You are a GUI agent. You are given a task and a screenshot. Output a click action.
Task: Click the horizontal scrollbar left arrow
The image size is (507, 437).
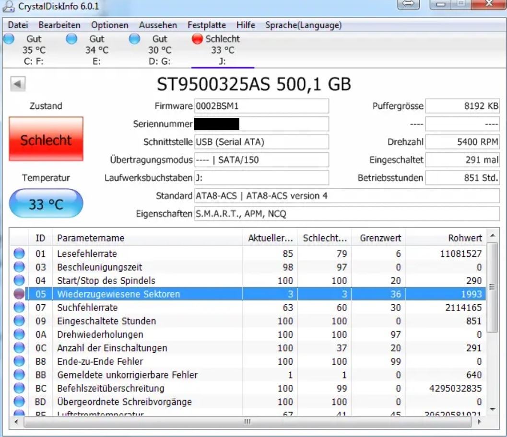16,422
